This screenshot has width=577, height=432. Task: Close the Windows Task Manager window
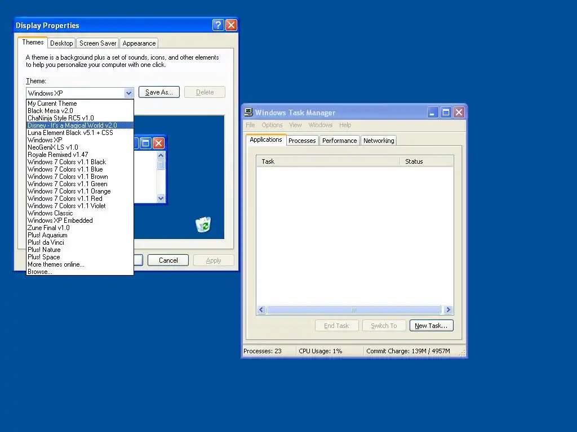[459, 112]
